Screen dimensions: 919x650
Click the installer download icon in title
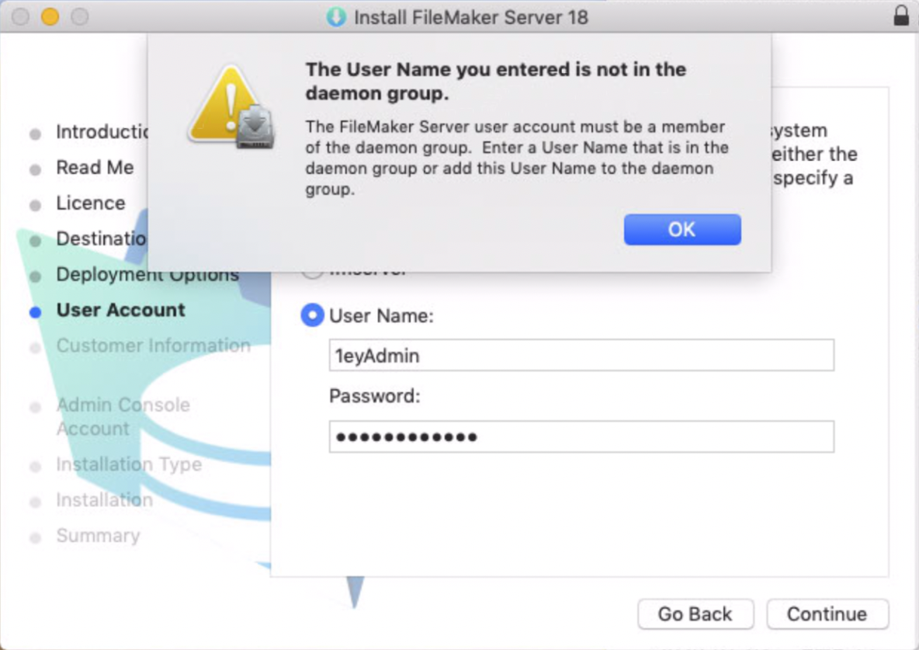(x=336, y=16)
